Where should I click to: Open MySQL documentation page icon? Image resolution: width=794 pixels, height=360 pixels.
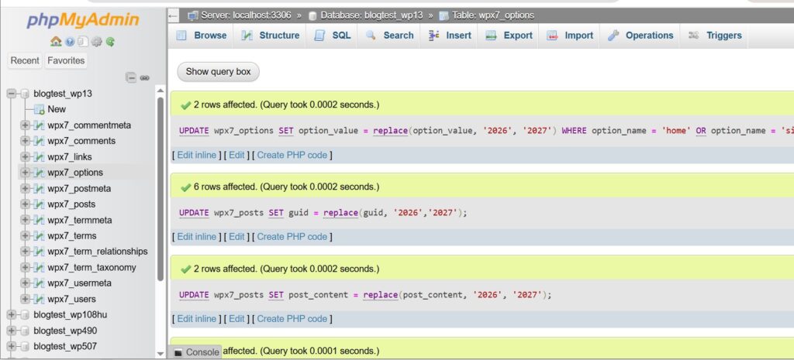(x=83, y=42)
